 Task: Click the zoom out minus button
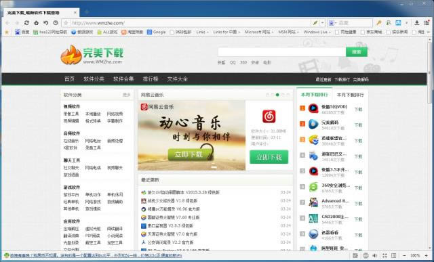pos(404,256)
